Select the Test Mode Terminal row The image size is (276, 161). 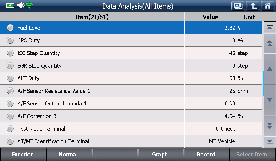click(x=131, y=129)
